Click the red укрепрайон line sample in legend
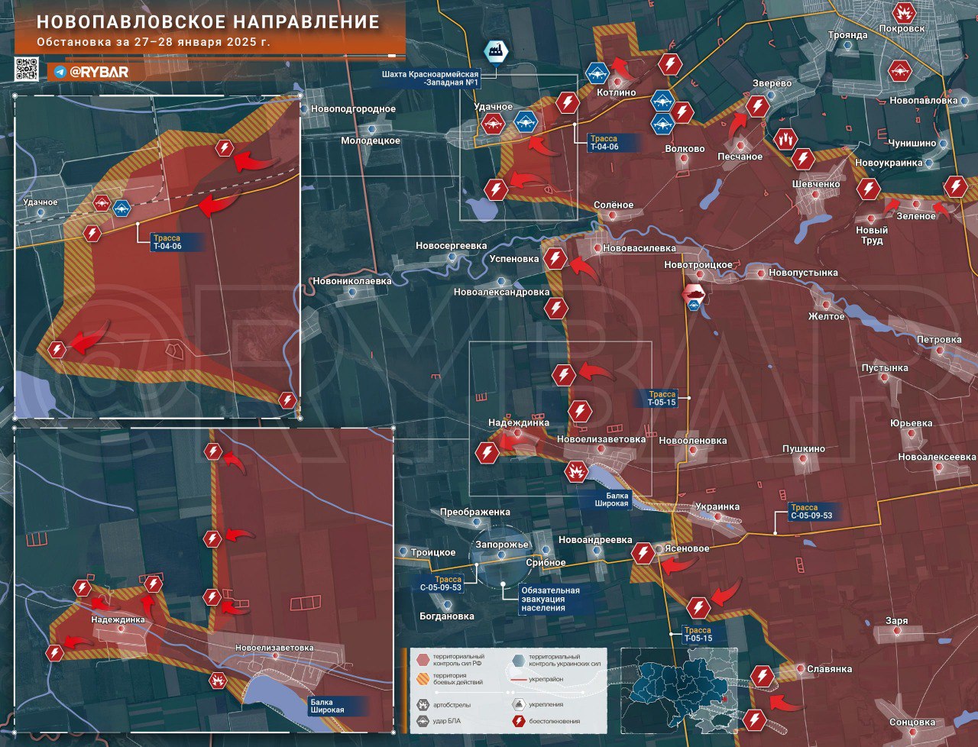Viewport: 978px width, 747px height. [518, 678]
